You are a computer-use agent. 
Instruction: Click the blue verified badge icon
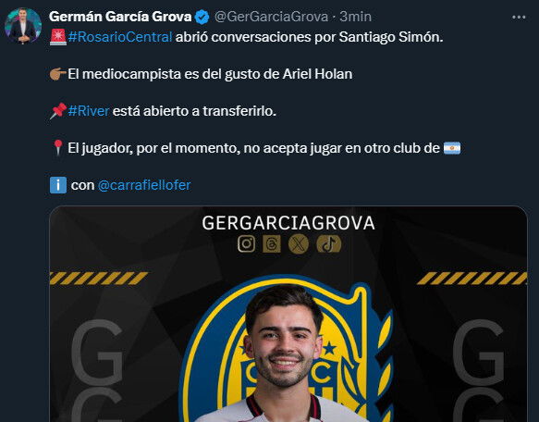point(202,17)
